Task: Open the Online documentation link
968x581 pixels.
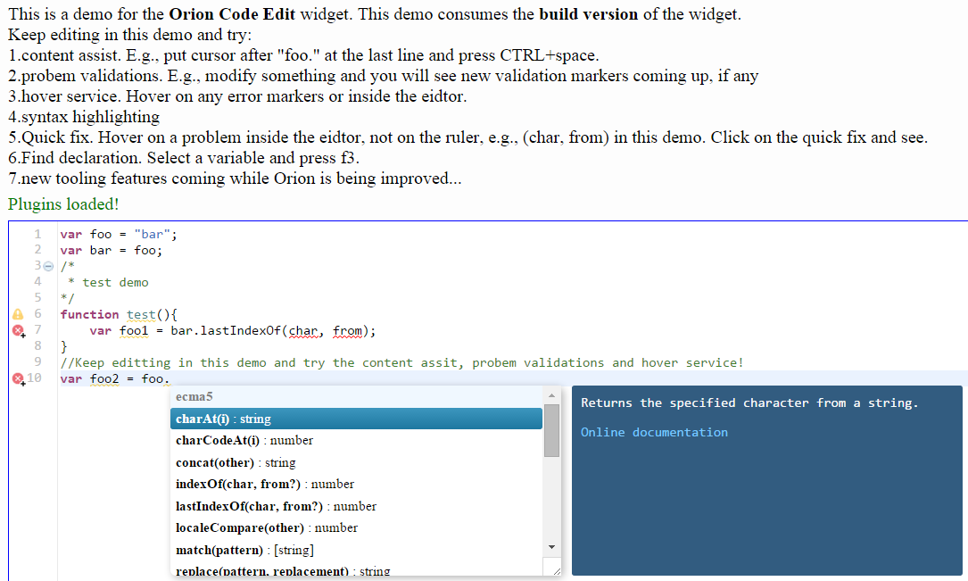Action: (x=654, y=432)
